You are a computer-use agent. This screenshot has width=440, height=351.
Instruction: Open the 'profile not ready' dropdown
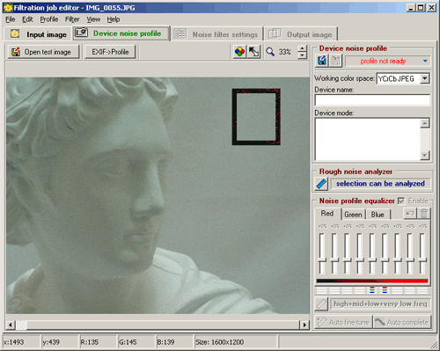click(x=425, y=61)
